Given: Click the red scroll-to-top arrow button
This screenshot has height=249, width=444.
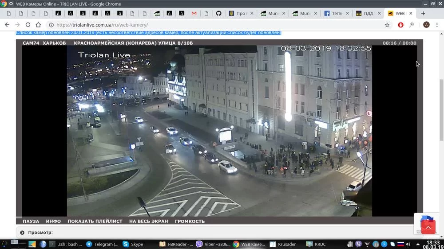Looking at the screenshot, I should (428, 228).
